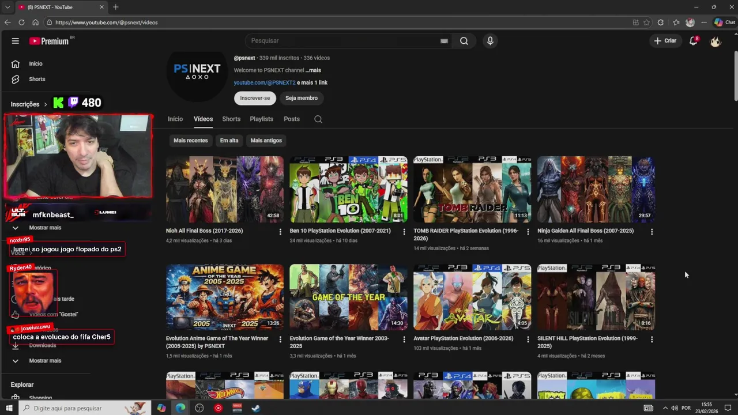Reload the page with refresh icon

(21, 22)
